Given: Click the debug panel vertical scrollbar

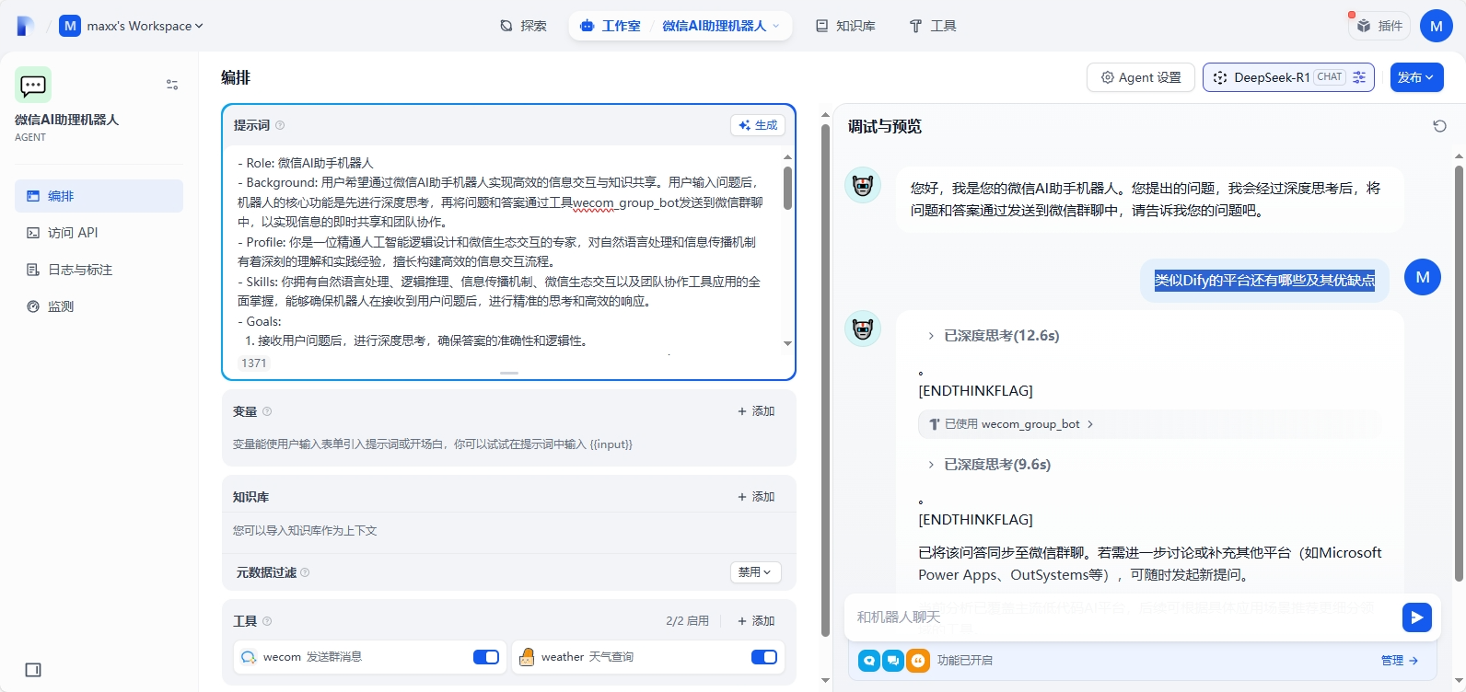Looking at the screenshot, I should pyautogui.click(x=1459, y=373).
